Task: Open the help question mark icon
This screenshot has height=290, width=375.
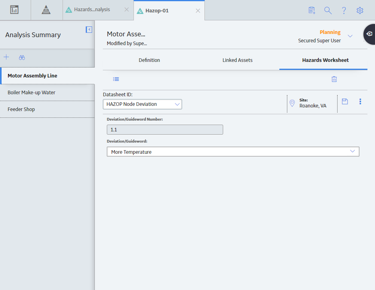Action: point(344,10)
